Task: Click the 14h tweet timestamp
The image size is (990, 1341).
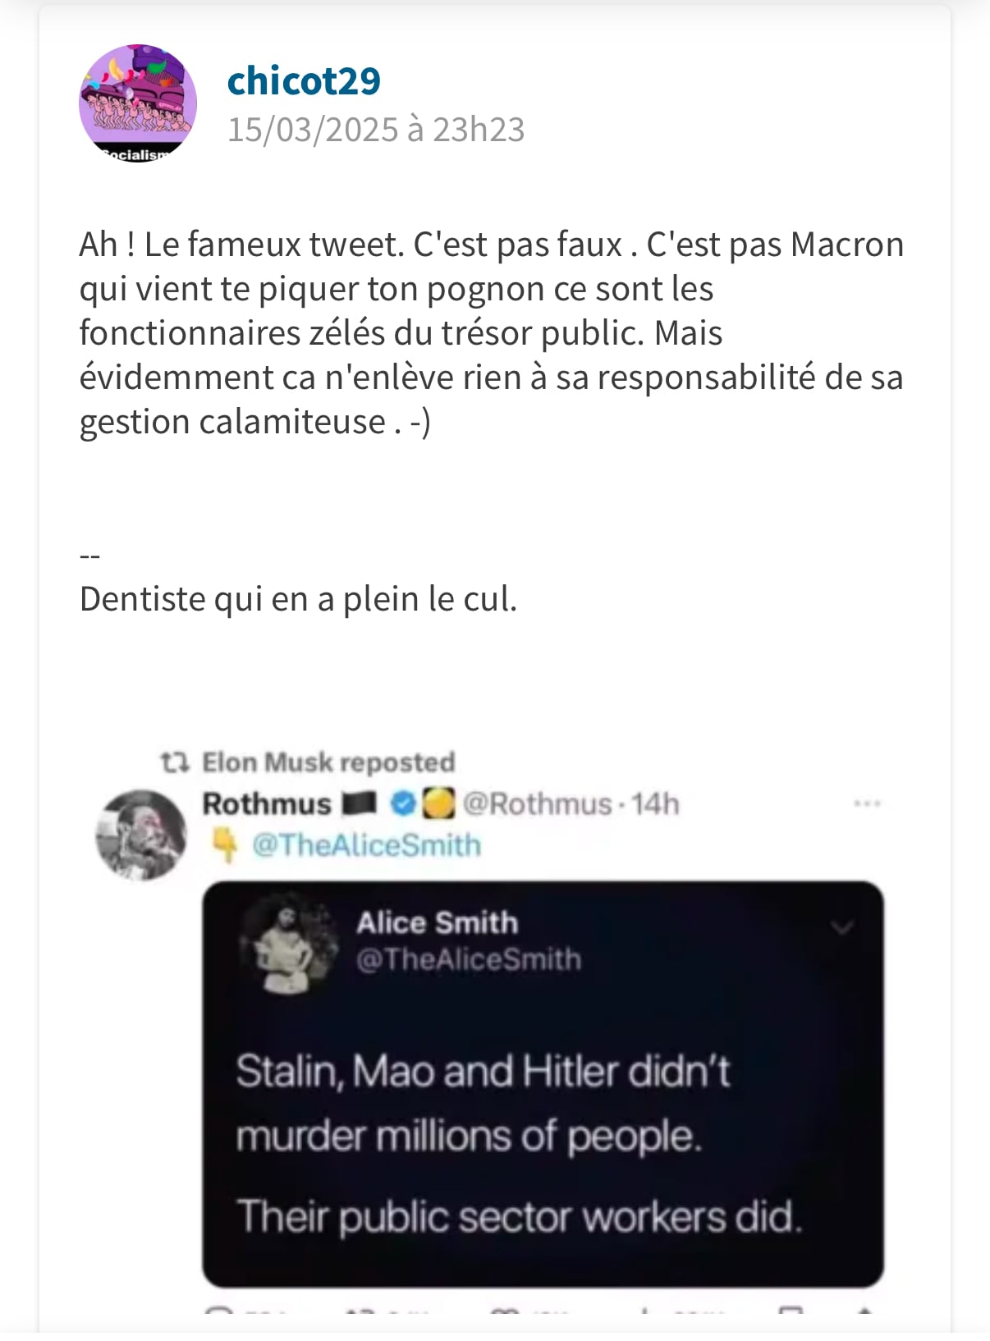Action: (655, 803)
